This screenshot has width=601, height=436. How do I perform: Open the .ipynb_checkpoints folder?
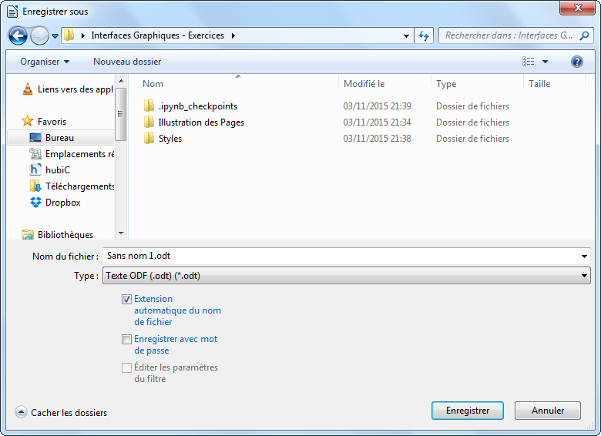[x=197, y=106]
